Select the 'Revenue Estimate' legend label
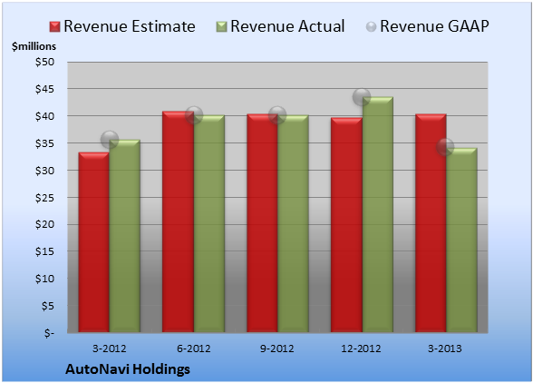Viewport: 533px width, 383px height. pyautogui.click(x=130, y=26)
